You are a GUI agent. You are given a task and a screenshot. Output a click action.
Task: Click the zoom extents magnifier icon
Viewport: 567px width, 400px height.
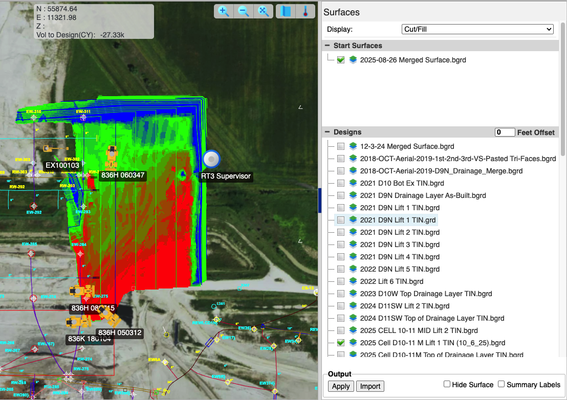(x=263, y=11)
